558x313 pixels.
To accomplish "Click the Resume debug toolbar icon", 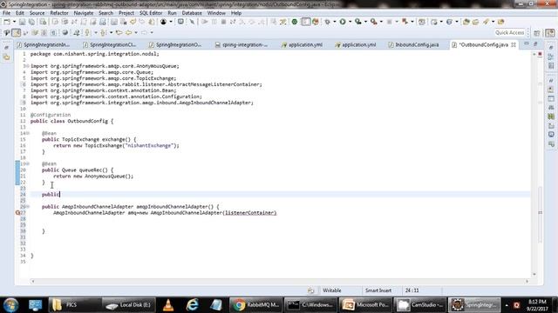I will tap(204, 22).
